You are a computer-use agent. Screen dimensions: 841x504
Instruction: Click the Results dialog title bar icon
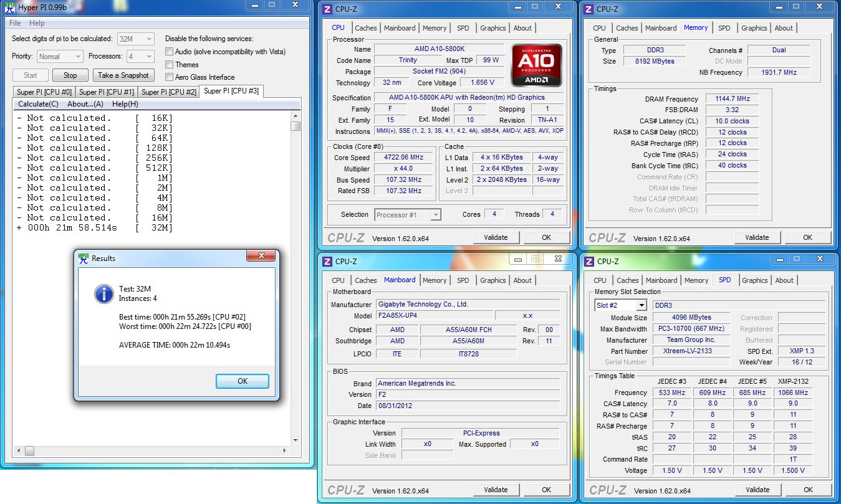tap(83, 258)
